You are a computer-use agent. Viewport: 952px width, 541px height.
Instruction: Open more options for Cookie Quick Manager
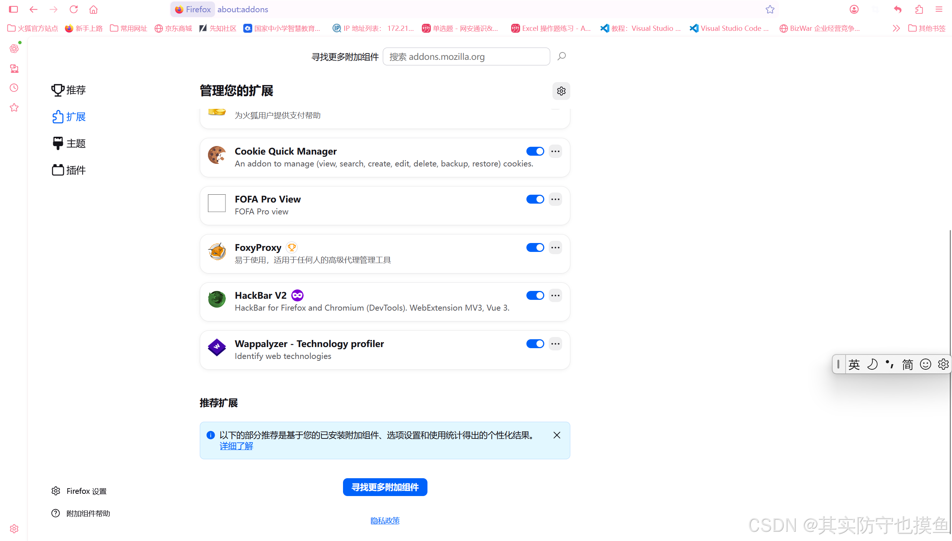pyautogui.click(x=555, y=151)
